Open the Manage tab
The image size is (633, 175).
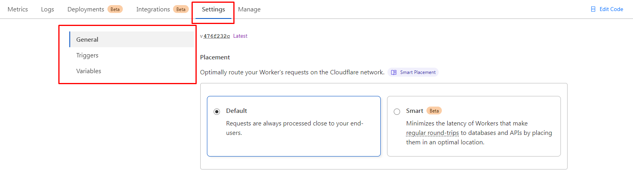point(249,9)
